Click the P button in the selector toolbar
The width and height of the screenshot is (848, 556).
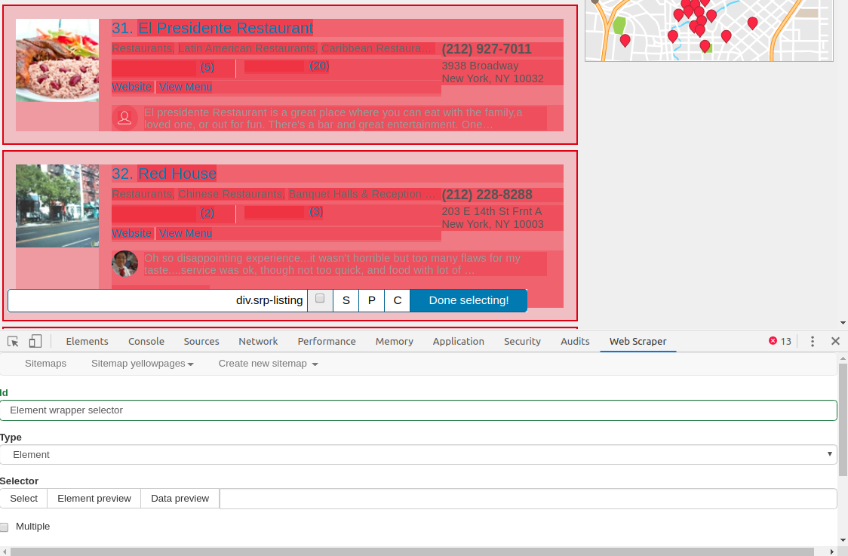tap(371, 300)
